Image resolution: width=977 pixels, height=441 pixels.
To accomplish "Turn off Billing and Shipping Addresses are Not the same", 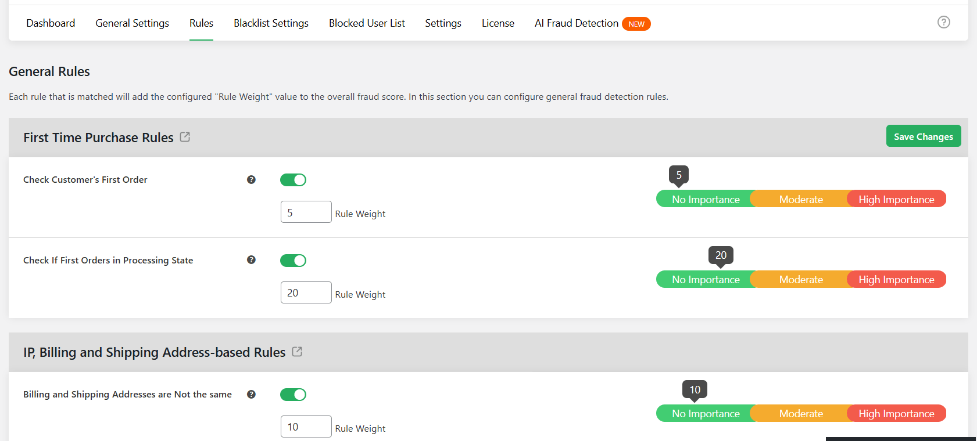I will [293, 395].
